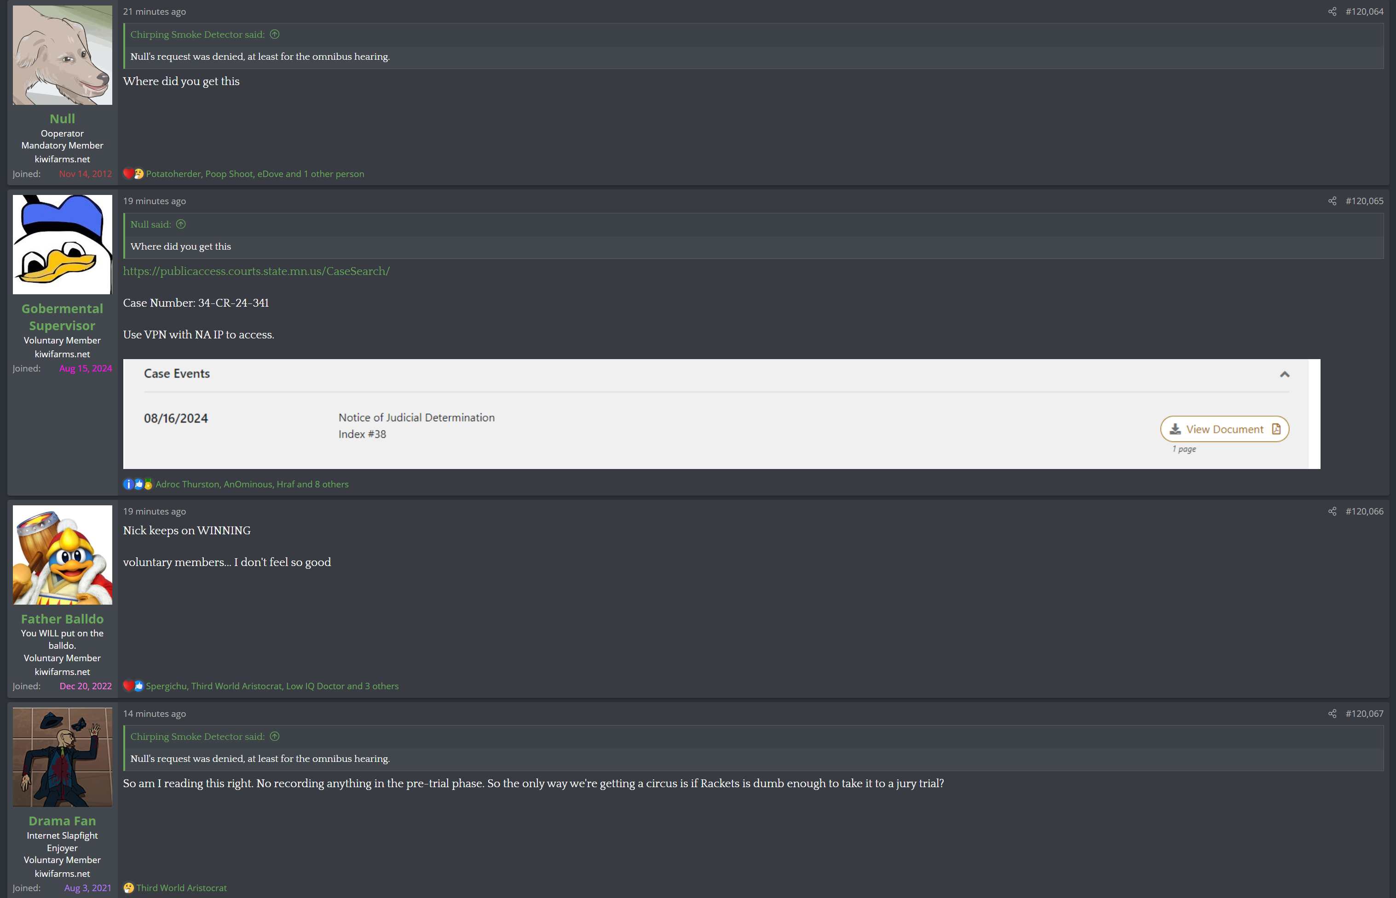
Task: Click share icon on post #120,066
Action: [x=1332, y=511]
